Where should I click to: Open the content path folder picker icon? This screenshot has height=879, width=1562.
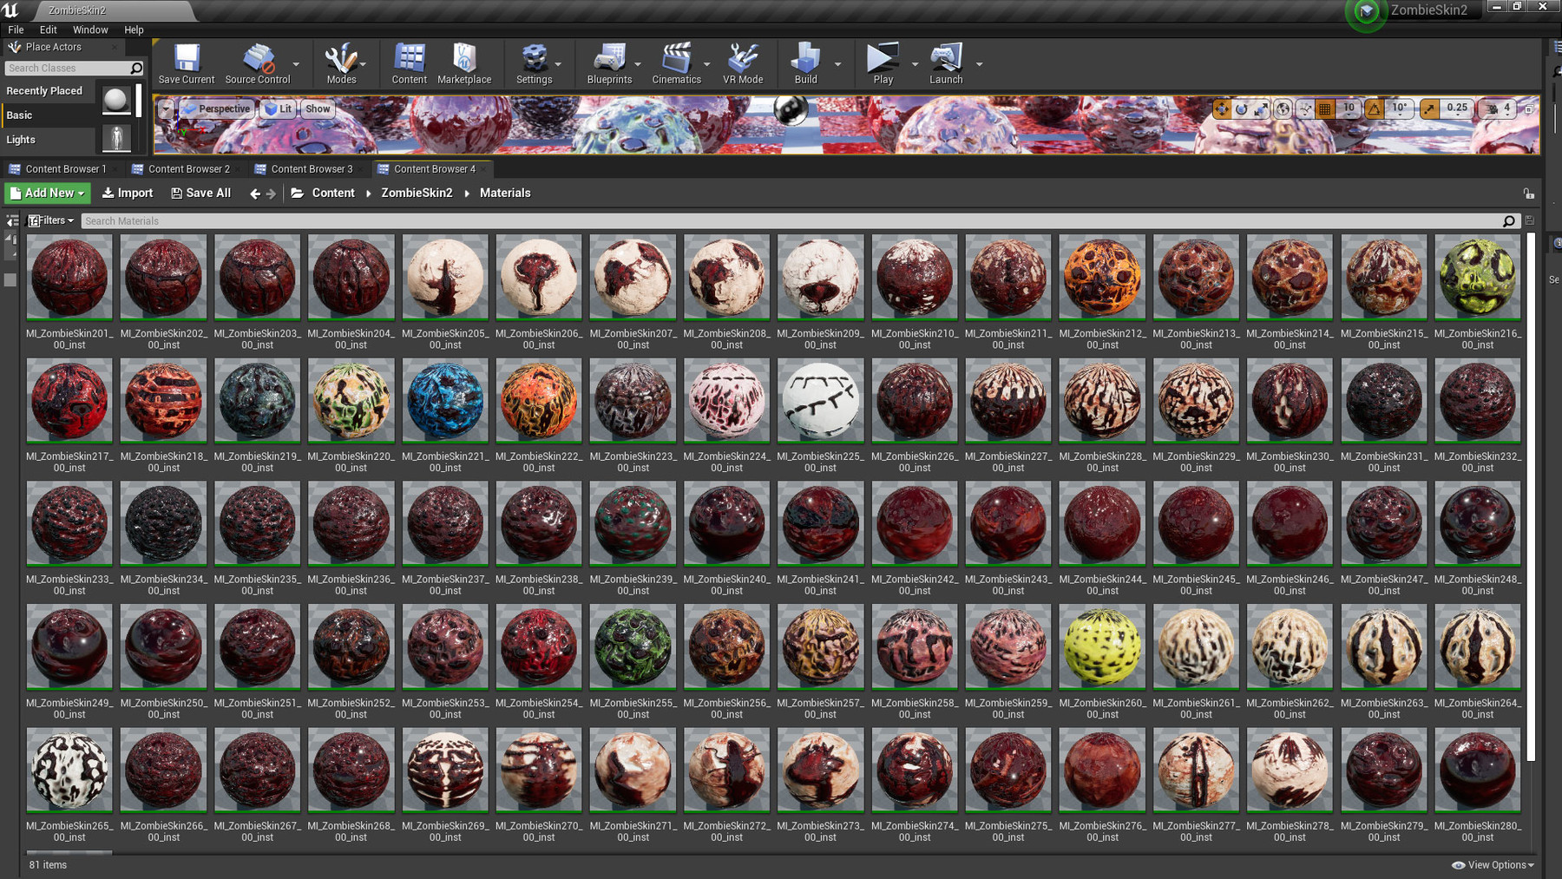point(297,193)
